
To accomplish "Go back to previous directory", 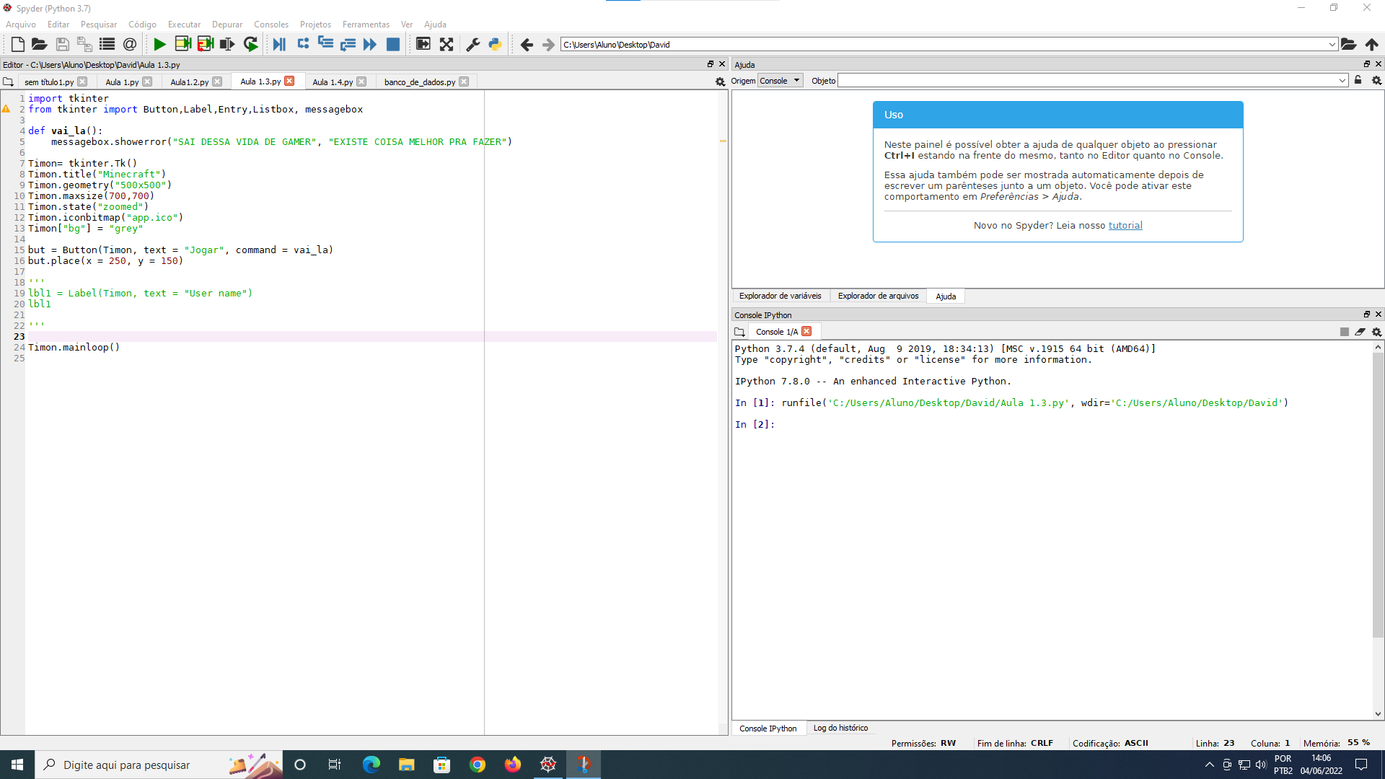I will (527, 45).
